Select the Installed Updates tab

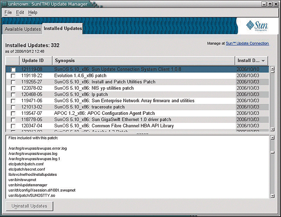coord(63,28)
